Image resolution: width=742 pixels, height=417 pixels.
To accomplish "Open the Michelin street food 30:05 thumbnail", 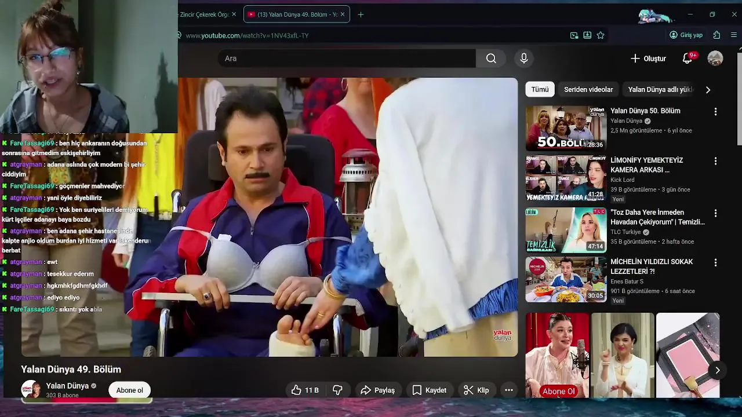I will [x=566, y=279].
